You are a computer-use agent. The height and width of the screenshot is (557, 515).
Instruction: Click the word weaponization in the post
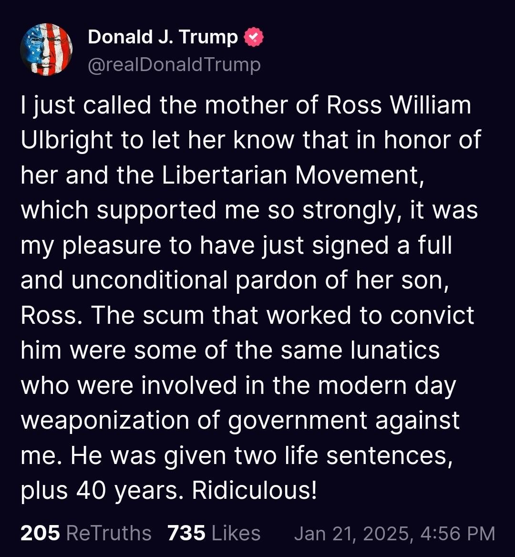point(105,421)
